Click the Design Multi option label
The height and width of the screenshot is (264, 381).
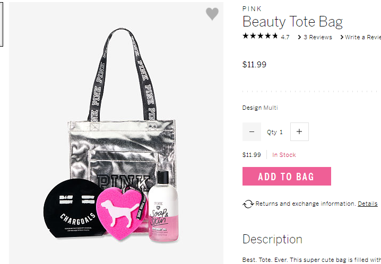click(260, 108)
